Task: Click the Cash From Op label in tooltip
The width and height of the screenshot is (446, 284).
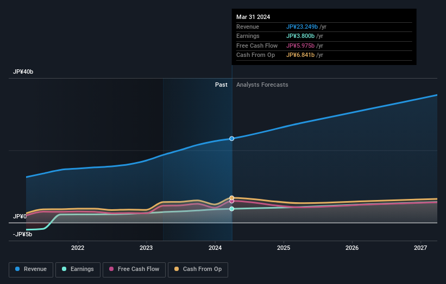Action: point(256,55)
